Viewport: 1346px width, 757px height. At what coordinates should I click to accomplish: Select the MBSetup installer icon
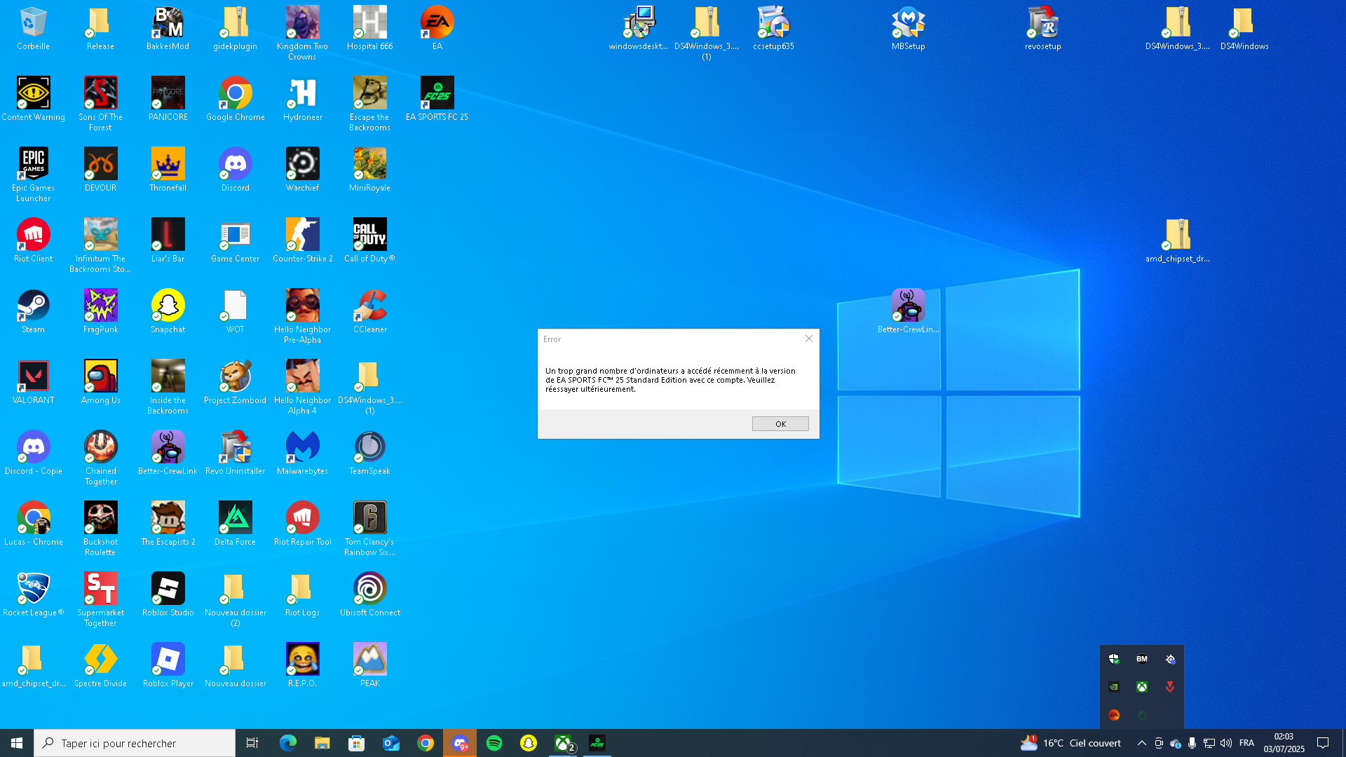point(908,28)
